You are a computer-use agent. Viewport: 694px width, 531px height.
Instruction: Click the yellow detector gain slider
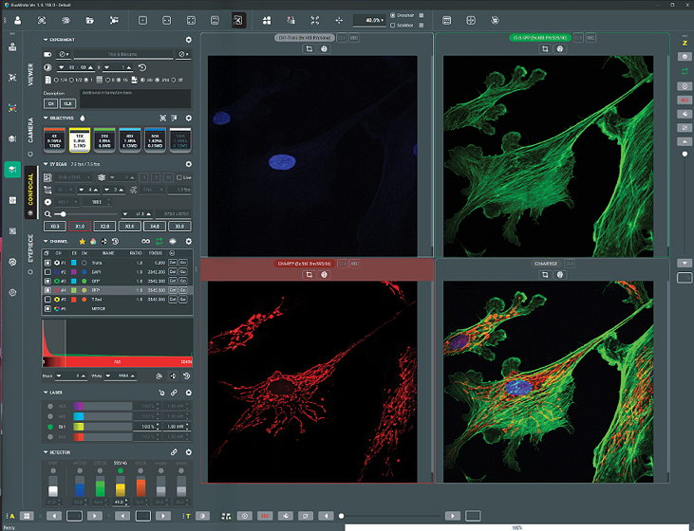[x=120, y=488]
